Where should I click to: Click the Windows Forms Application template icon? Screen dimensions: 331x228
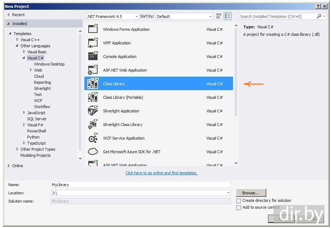[93, 29]
